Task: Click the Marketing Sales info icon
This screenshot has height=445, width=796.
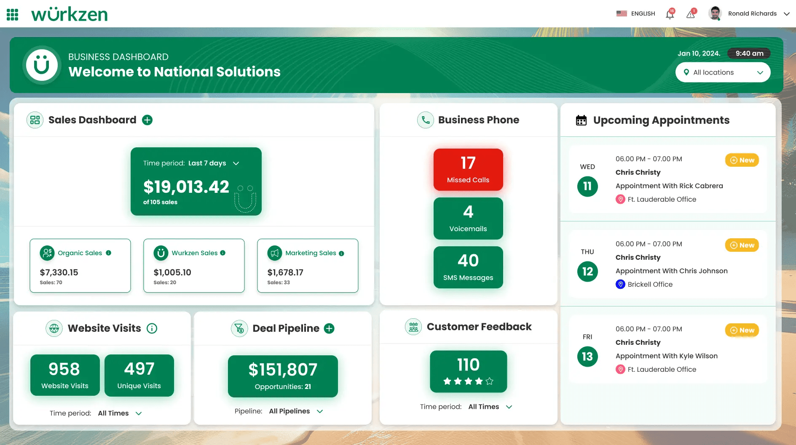Action: tap(341, 253)
